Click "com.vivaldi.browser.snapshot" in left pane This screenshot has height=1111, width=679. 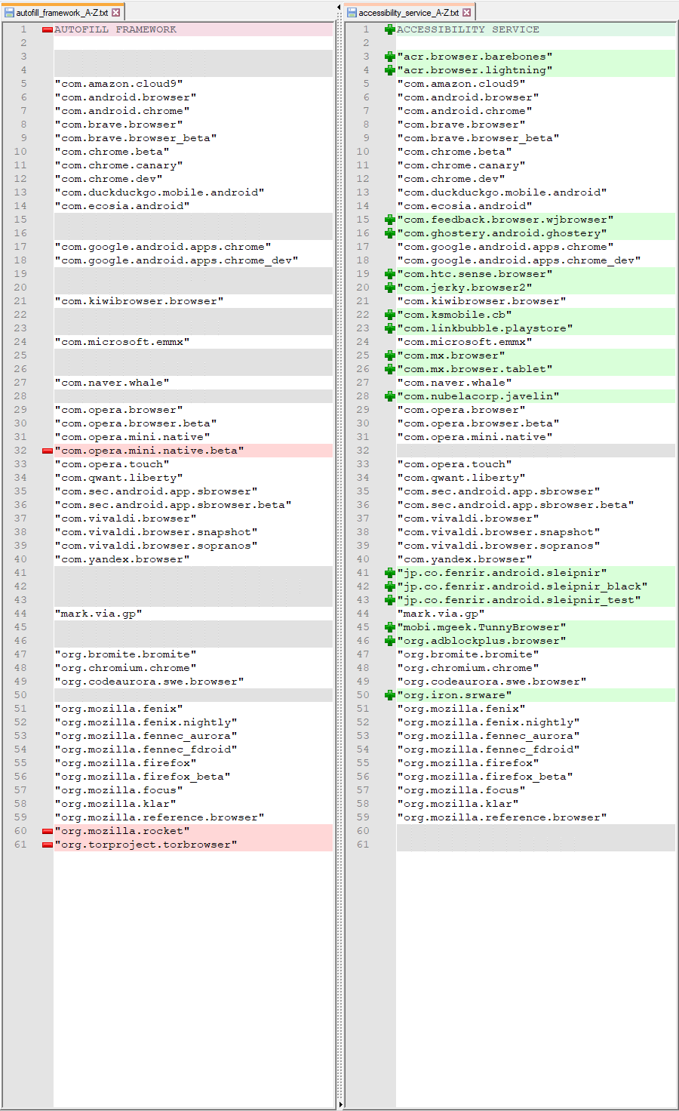coord(156,532)
